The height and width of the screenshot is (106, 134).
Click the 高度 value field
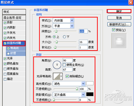[x=68, y=70]
